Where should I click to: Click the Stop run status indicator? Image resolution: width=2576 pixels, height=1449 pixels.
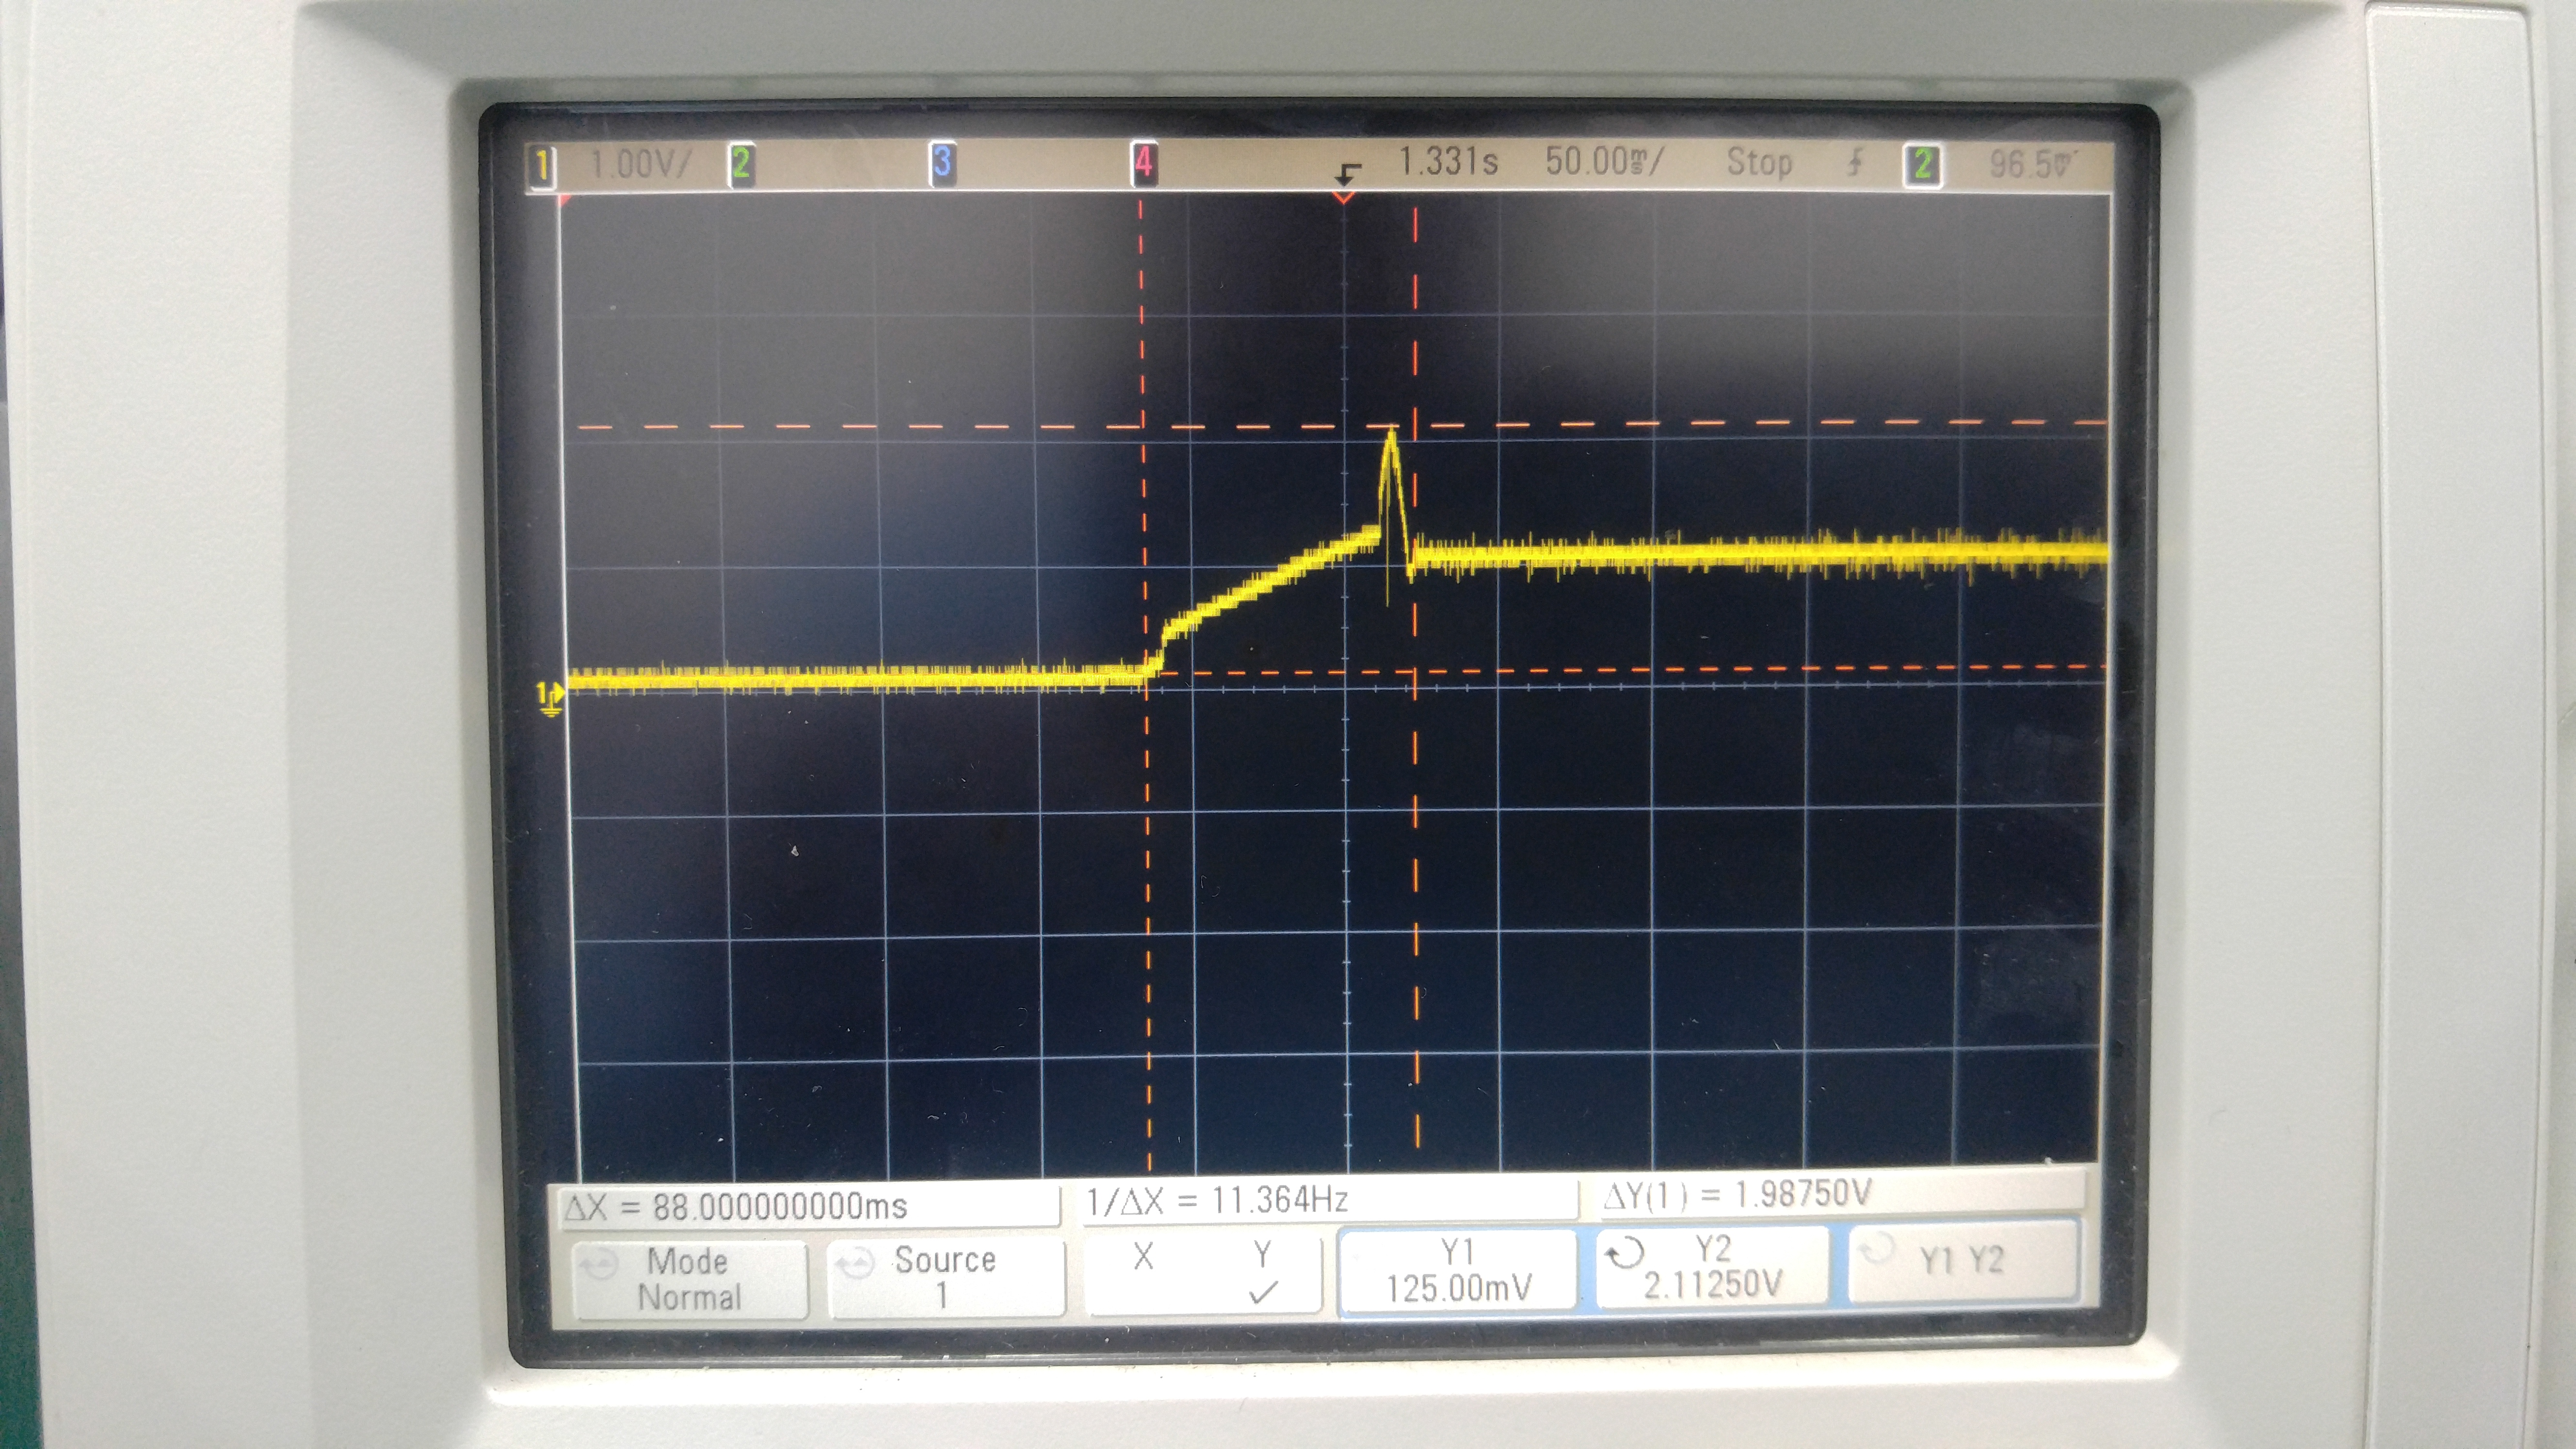pyautogui.click(x=1759, y=162)
